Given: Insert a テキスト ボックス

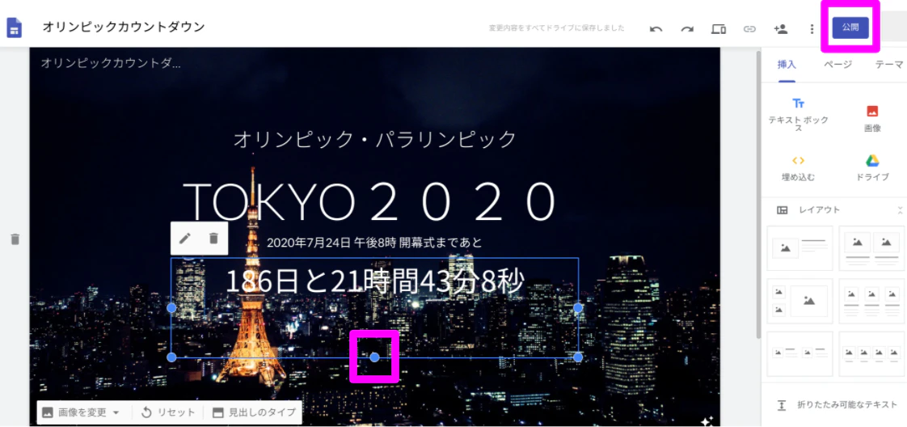Looking at the screenshot, I should click(798, 115).
